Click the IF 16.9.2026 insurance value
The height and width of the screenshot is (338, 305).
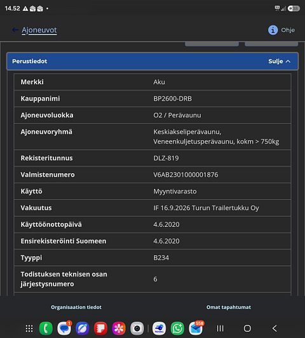(206, 208)
